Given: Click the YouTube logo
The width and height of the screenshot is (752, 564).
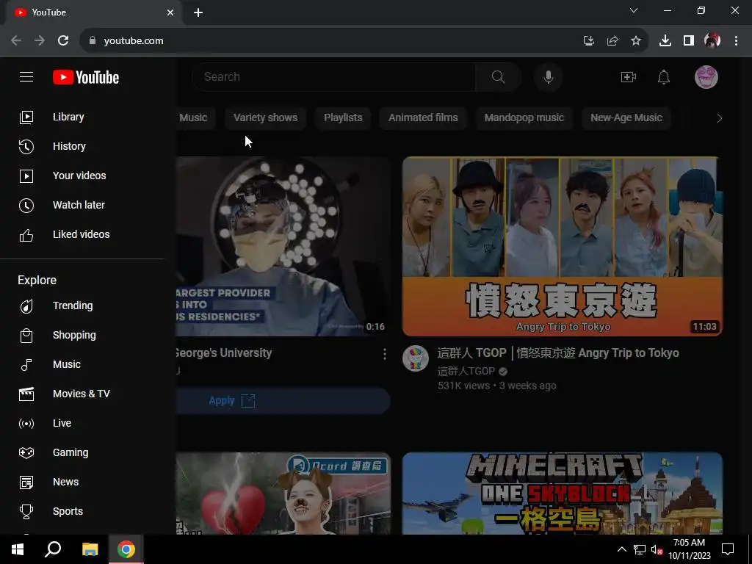Looking at the screenshot, I should tap(86, 77).
